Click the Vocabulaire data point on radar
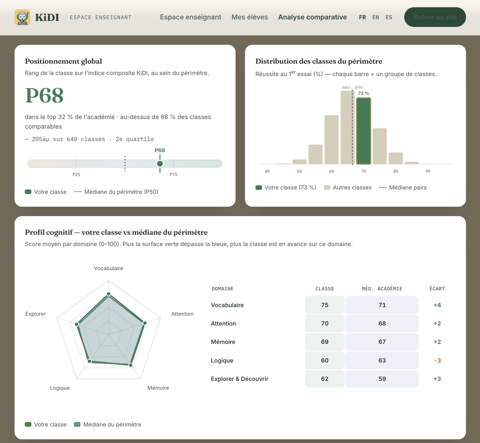Screen dimensions: 480x443 pyautogui.click(x=109, y=294)
